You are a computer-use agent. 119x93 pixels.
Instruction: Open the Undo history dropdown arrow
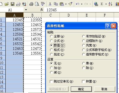click(82, 4)
